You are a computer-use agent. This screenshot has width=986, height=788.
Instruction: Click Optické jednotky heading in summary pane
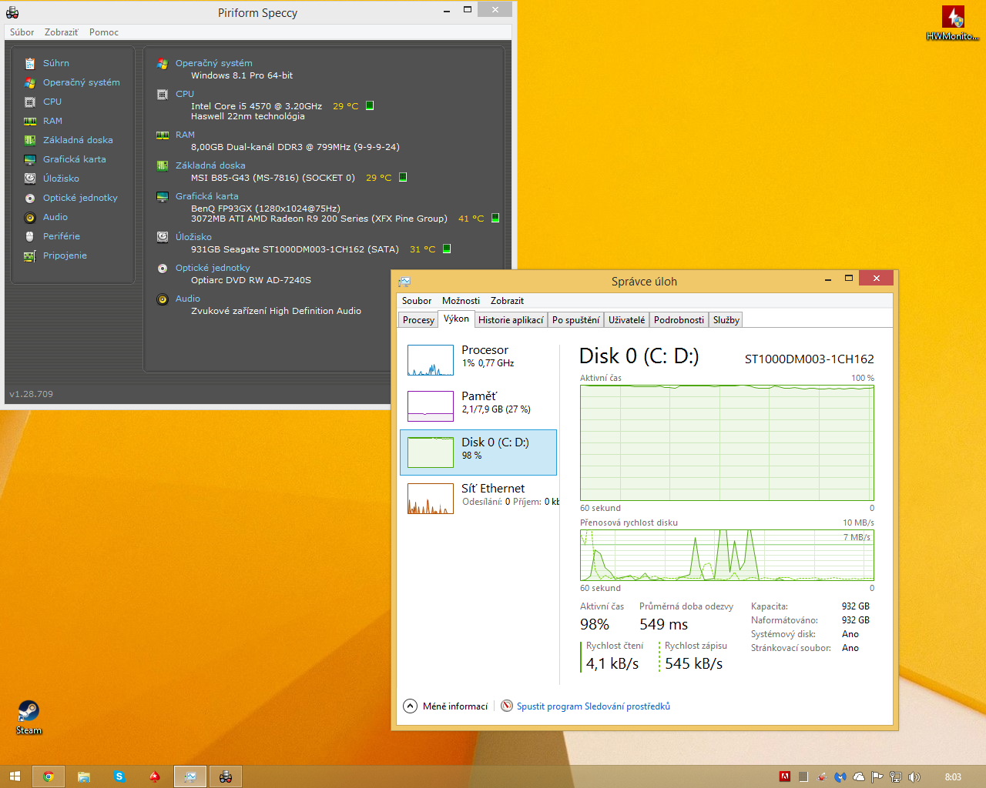point(213,268)
